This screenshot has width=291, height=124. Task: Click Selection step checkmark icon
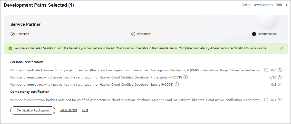pos(13,34)
